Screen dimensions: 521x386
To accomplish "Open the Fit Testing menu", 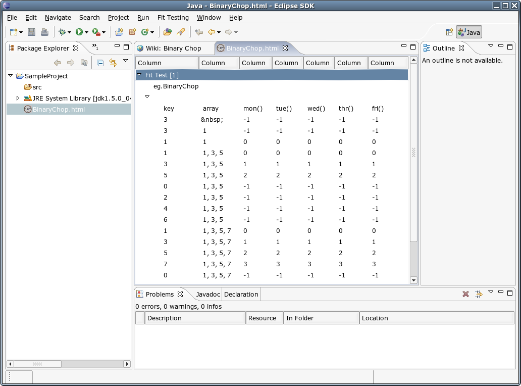I will [173, 17].
